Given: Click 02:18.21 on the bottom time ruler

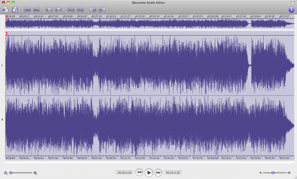Looking at the screenshot, I should [x=227, y=158].
